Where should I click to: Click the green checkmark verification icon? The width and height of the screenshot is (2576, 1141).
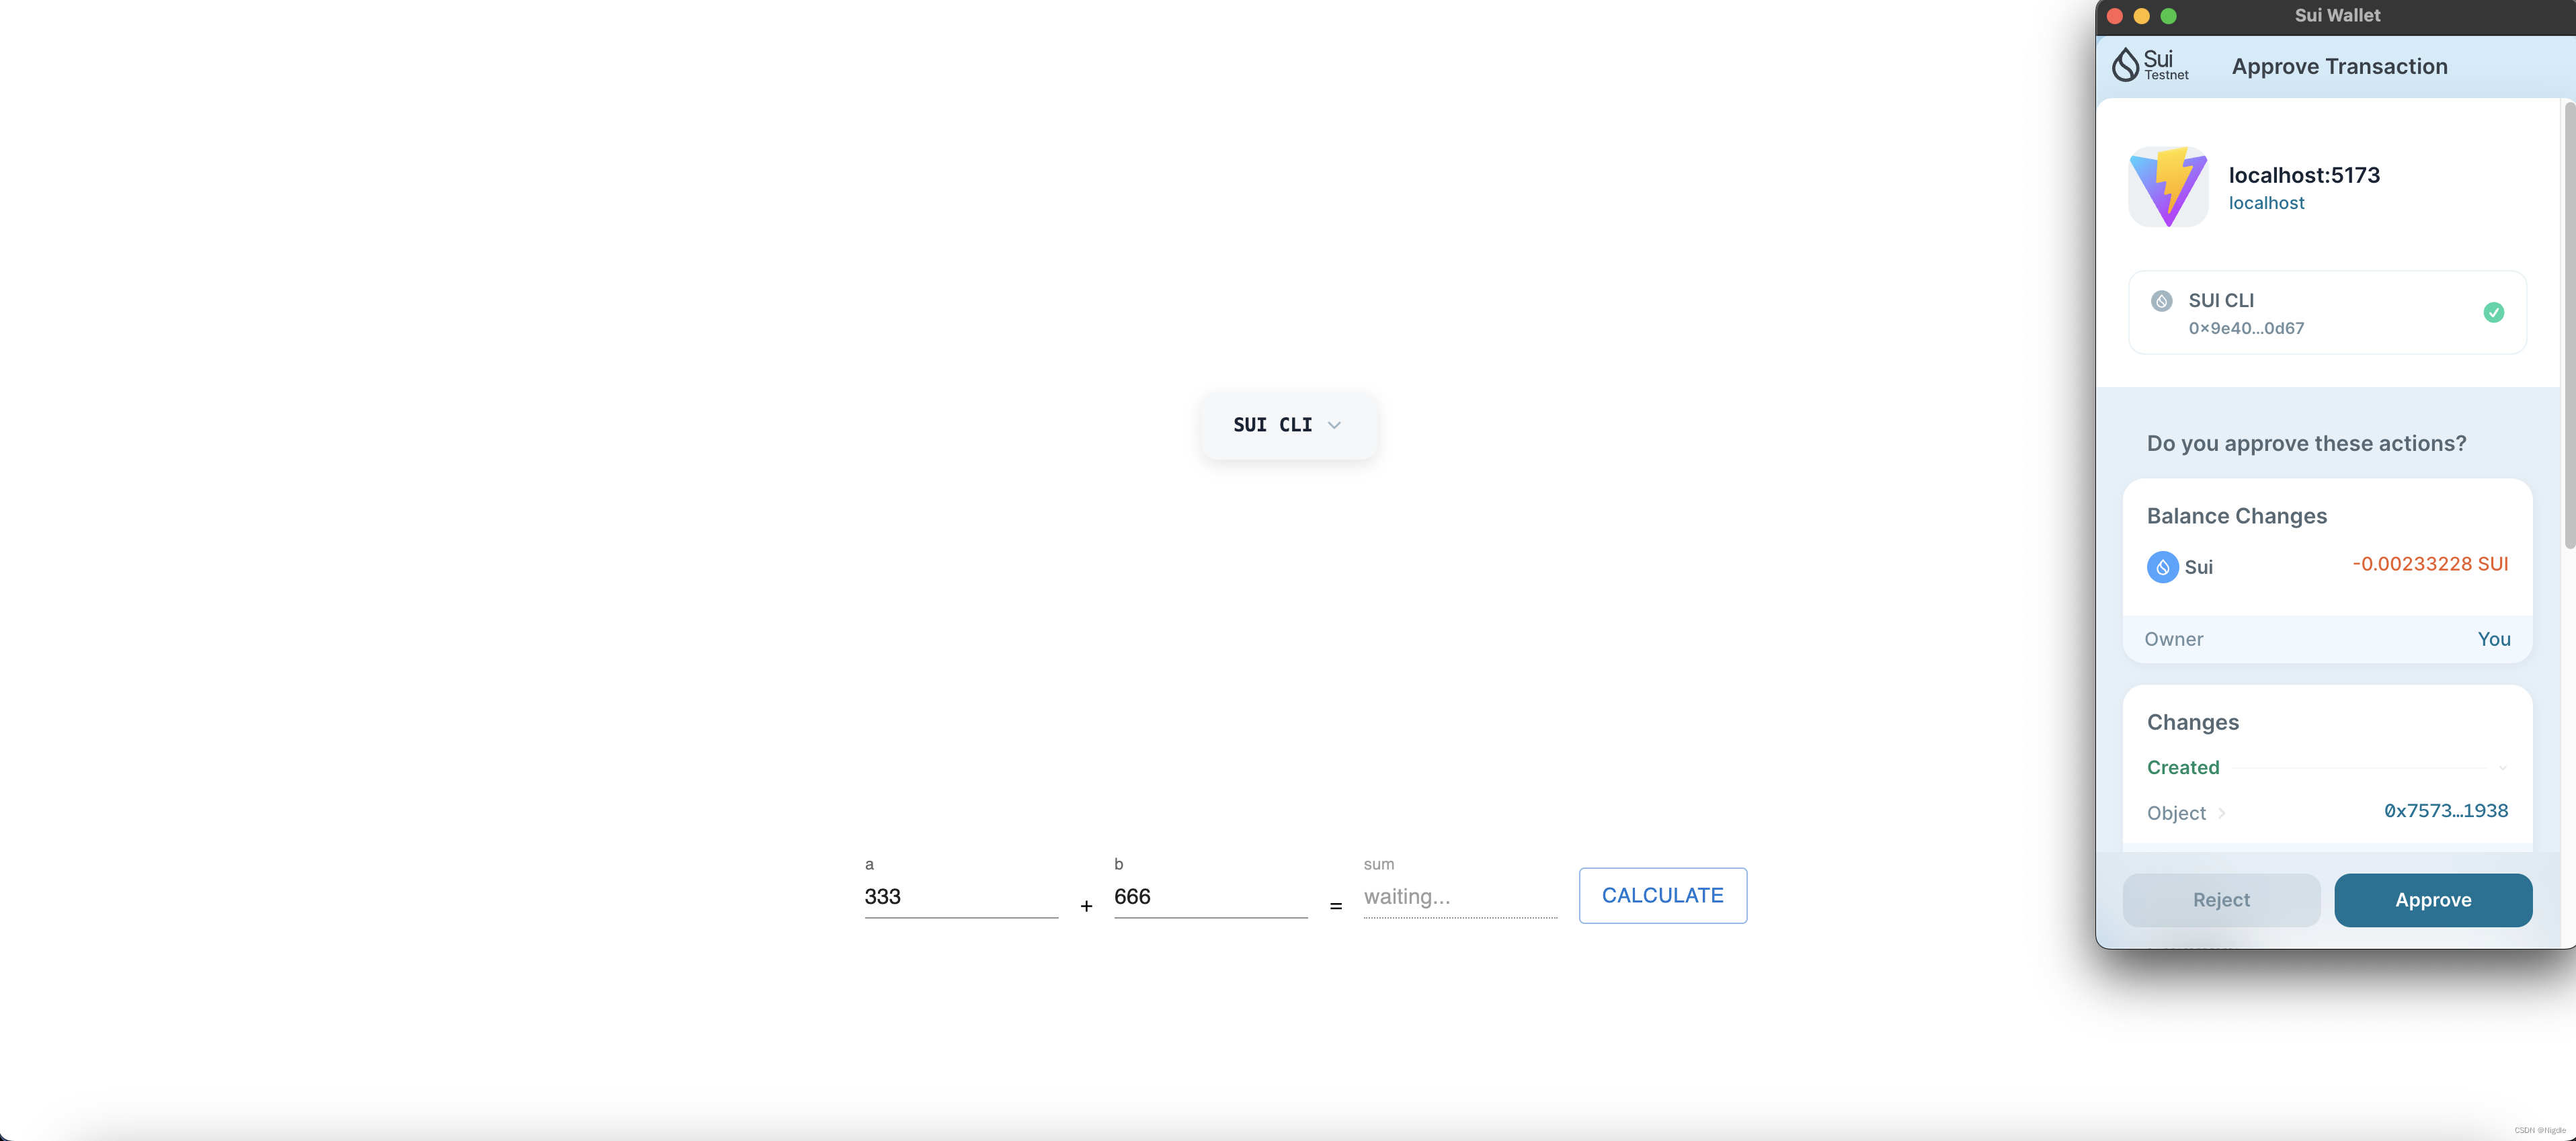pyautogui.click(x=2494, y=312)
